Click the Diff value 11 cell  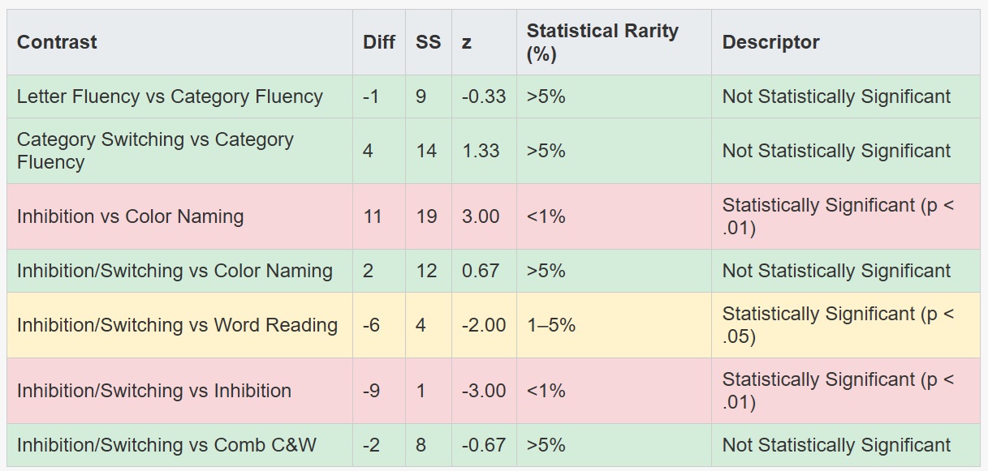[372, 216]
